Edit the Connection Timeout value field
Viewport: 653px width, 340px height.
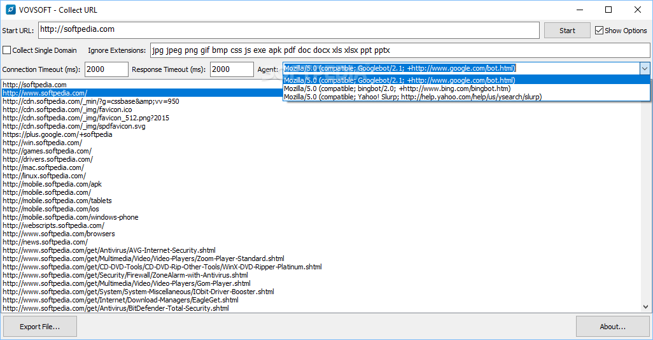click(106, 69)
